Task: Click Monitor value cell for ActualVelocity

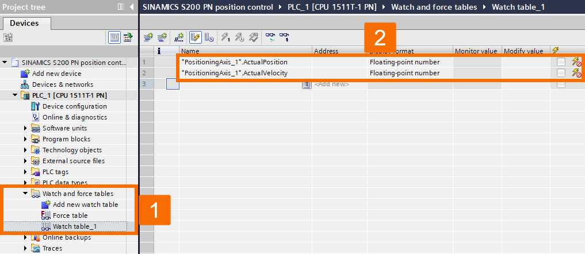Action: [477, 73]
